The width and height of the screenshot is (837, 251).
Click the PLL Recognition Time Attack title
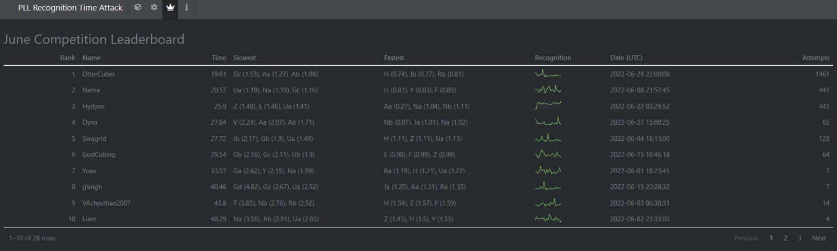click(x=70, y=8)
